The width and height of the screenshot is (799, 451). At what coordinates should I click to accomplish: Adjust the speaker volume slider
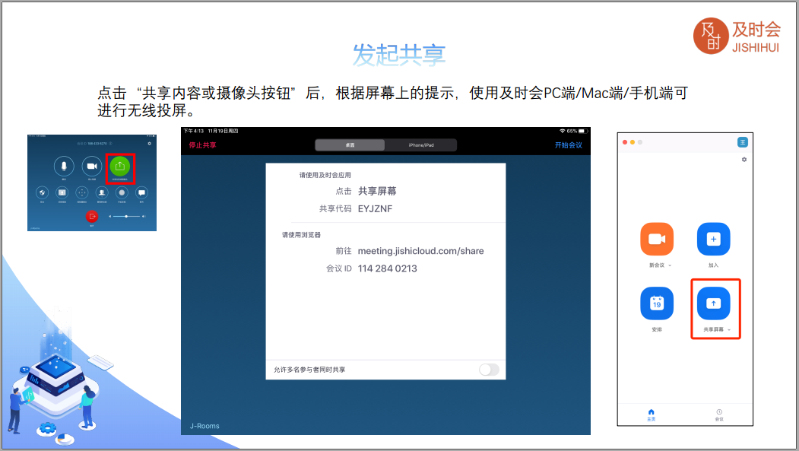pos(126,217)
